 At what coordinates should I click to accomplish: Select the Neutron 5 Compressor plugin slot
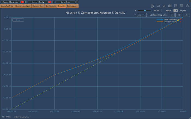tap(11, 2)
